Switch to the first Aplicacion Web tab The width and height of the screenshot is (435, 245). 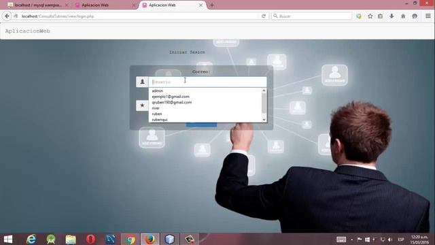[x=105, y=5]
